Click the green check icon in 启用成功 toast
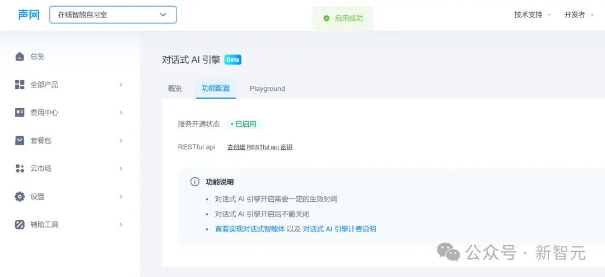605x277 pixels. 327,18
